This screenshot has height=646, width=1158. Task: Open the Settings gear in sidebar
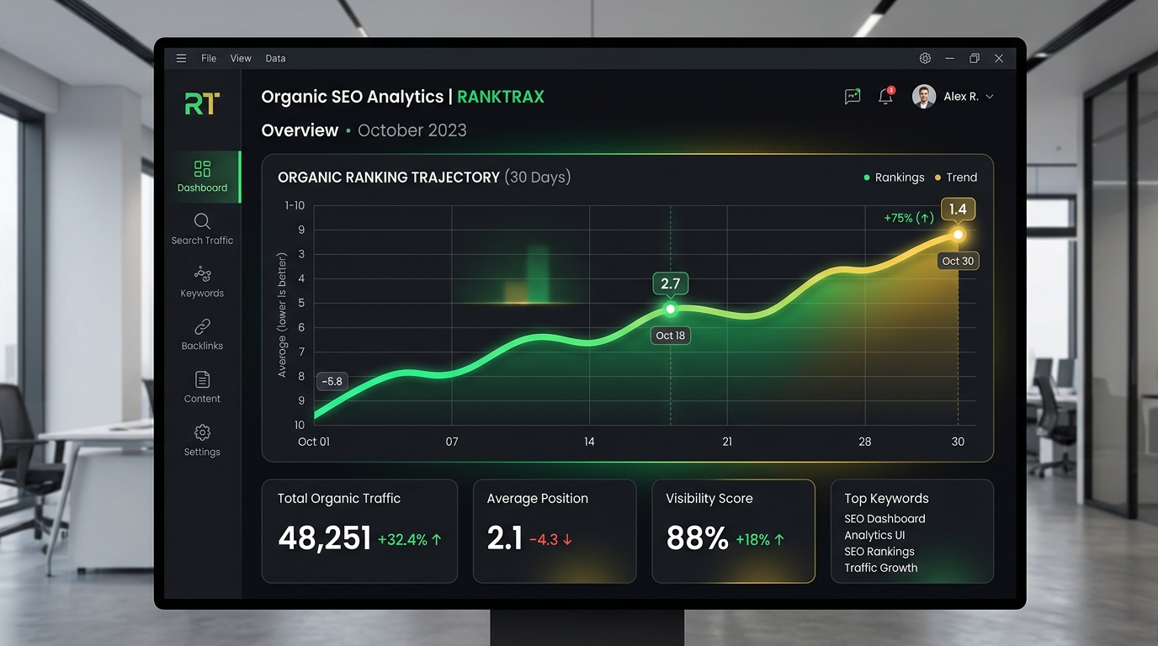point(202,432)
